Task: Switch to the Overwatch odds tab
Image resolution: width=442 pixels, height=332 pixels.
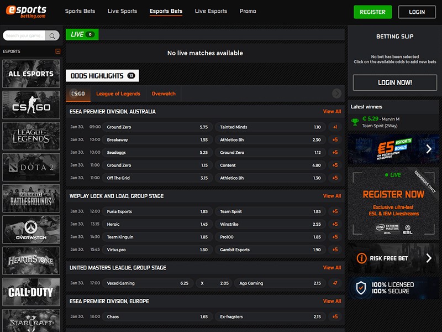Action: (164, 94)
